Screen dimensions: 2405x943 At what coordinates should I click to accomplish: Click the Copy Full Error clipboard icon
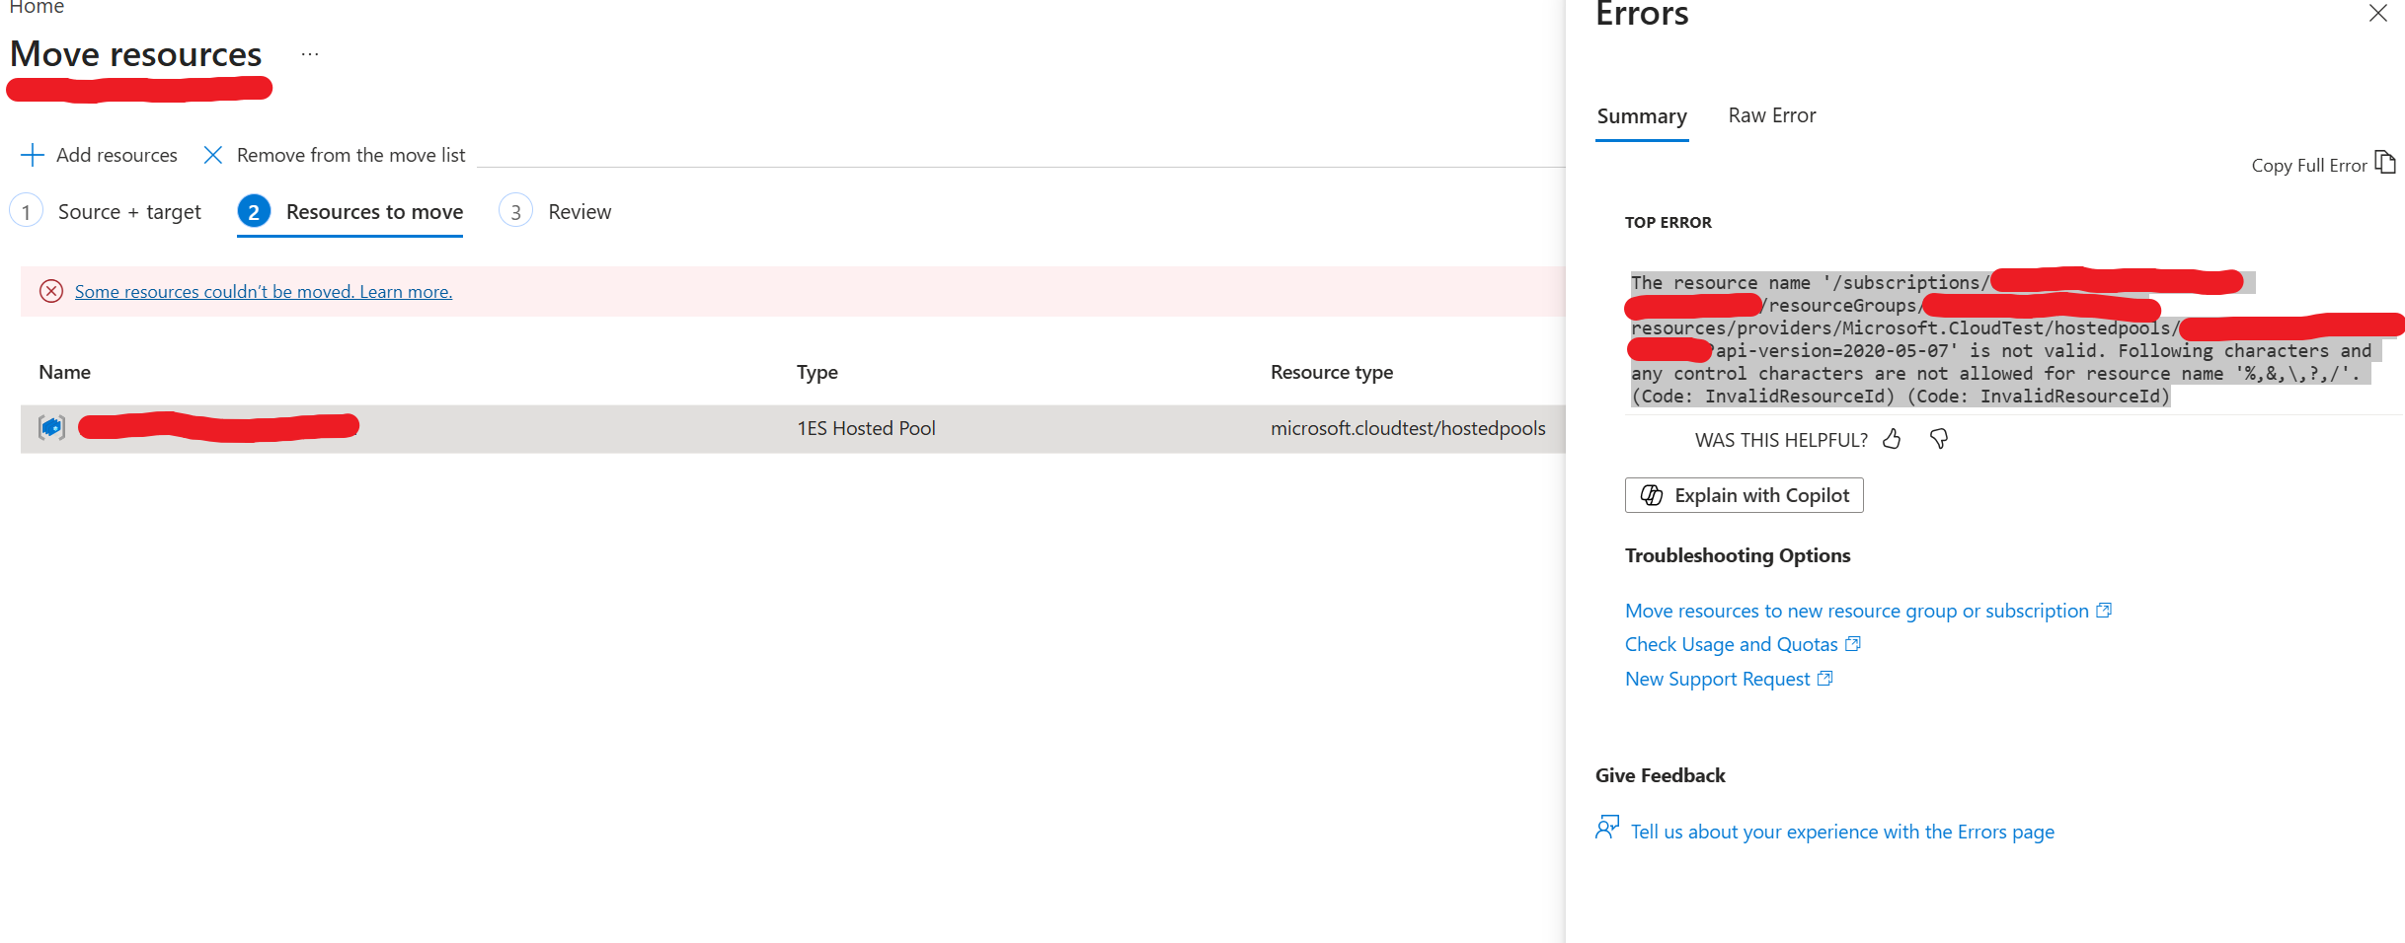[2385, 163]
